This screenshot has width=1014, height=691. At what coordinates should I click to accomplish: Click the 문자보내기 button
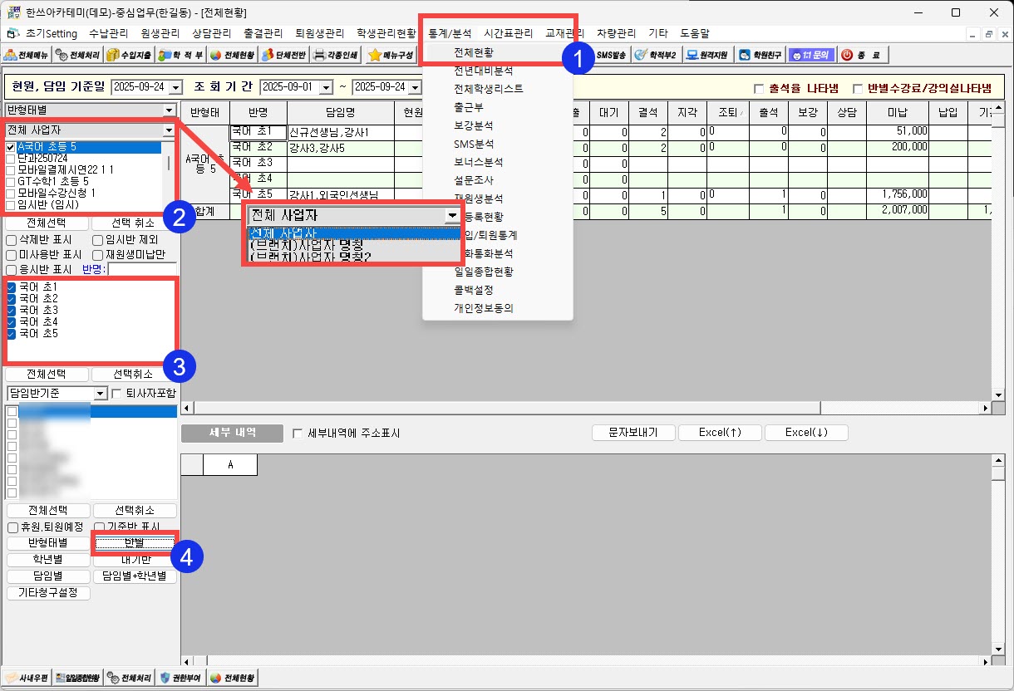[x=633, y=433]
